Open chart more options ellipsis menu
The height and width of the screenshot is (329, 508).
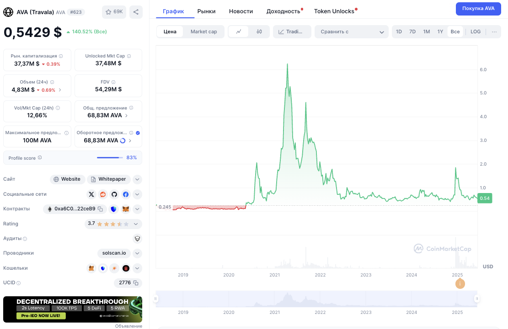point(494,31)
